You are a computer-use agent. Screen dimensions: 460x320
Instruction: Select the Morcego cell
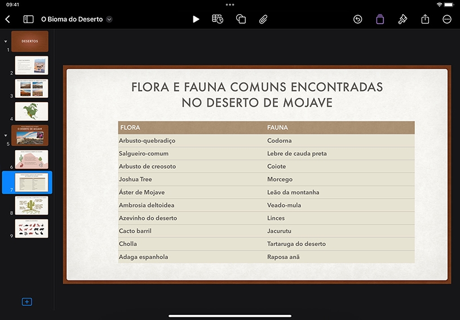point(340,179)
